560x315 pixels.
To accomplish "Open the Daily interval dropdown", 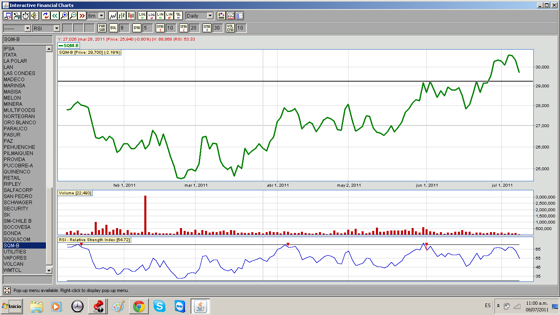I will [210, 16].
